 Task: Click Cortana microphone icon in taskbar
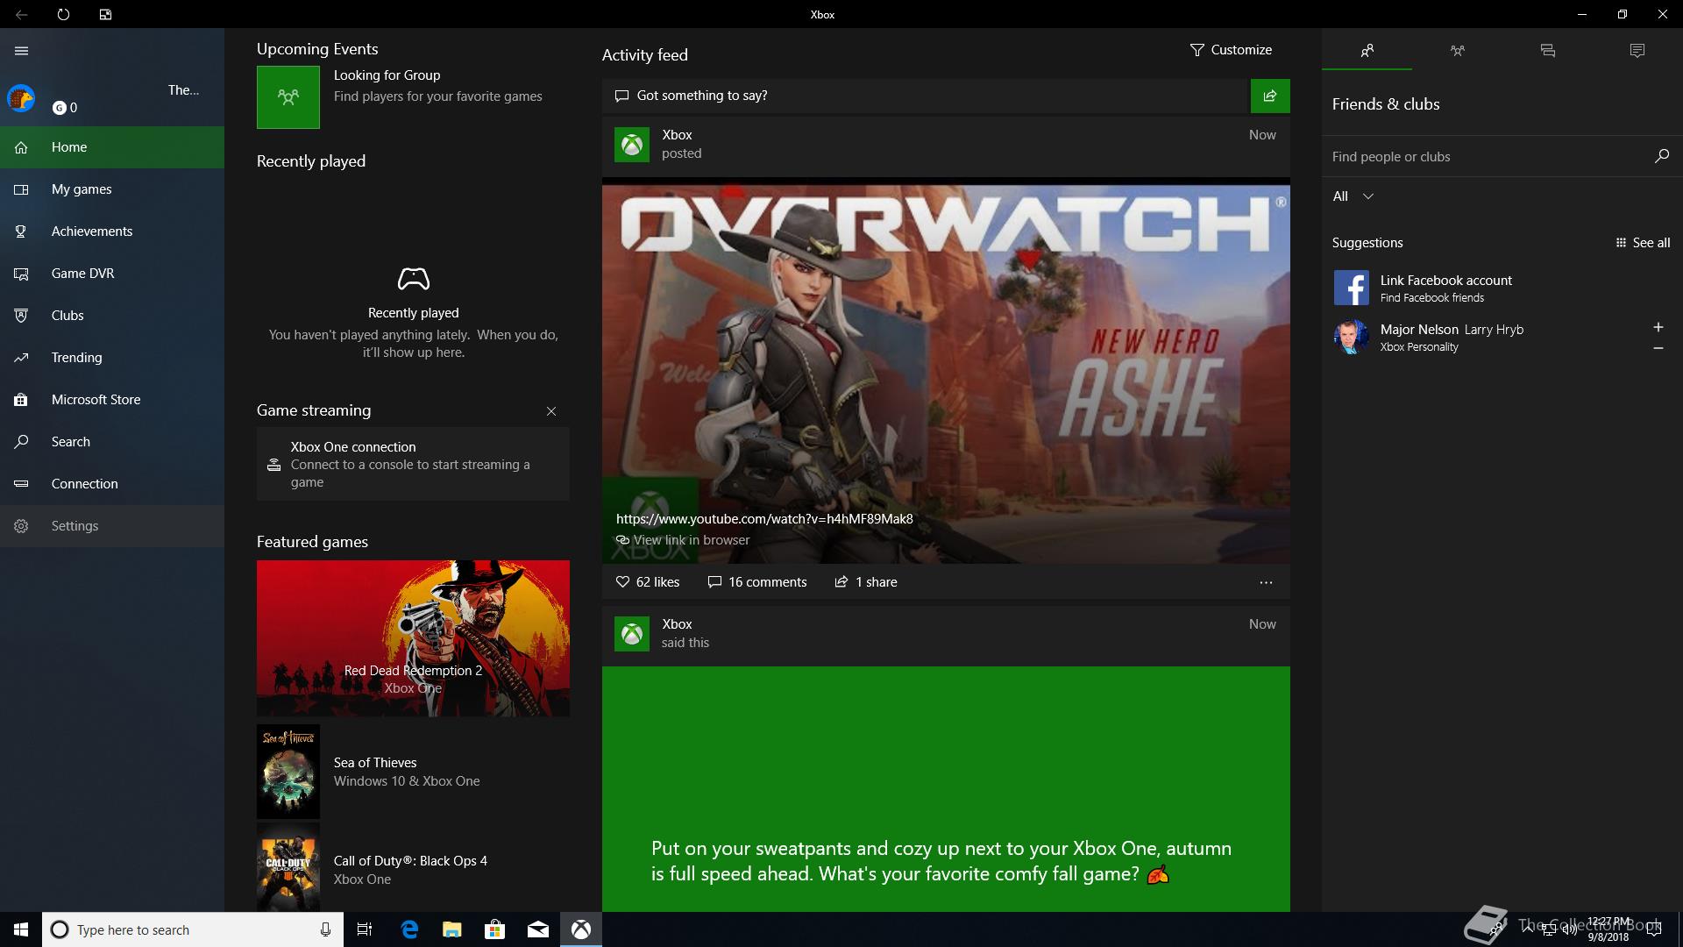pos(325,929)
